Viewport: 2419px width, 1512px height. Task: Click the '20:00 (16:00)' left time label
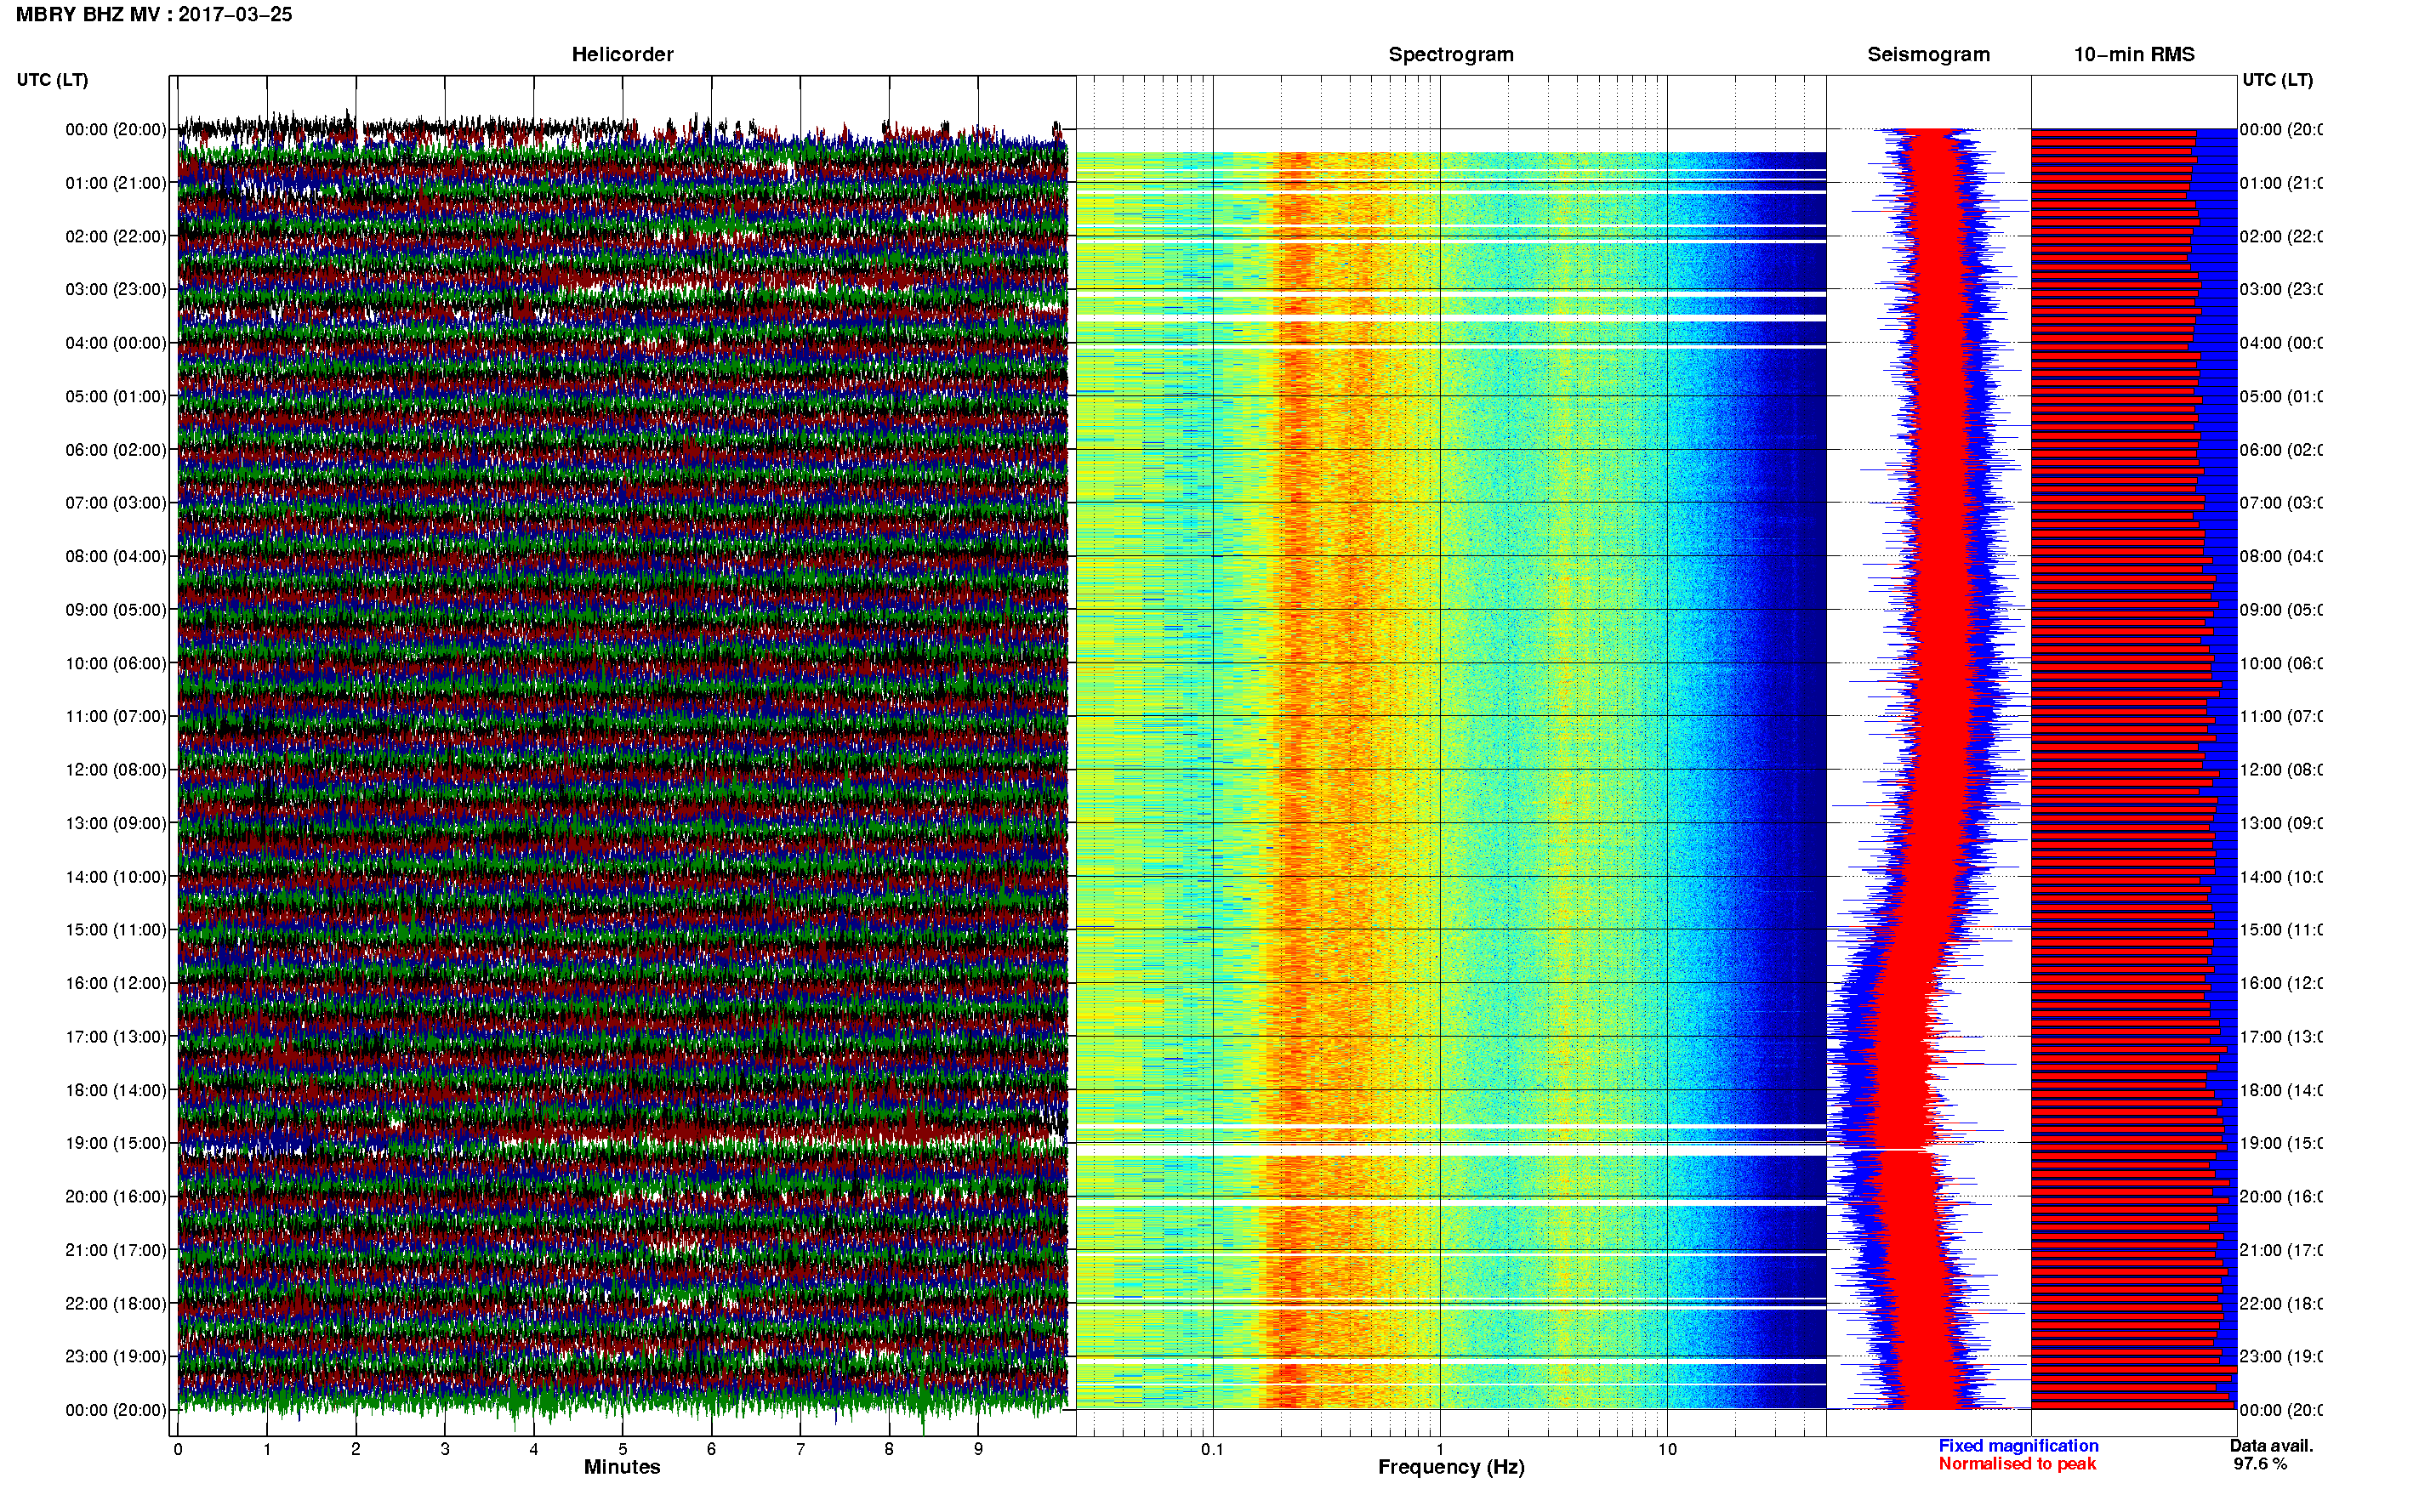pyautogui.click(x=116, y=1197)
